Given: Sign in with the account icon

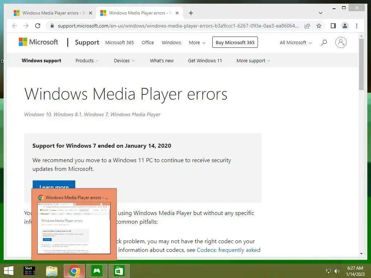Looking at the screenshot, I should 341,42.
